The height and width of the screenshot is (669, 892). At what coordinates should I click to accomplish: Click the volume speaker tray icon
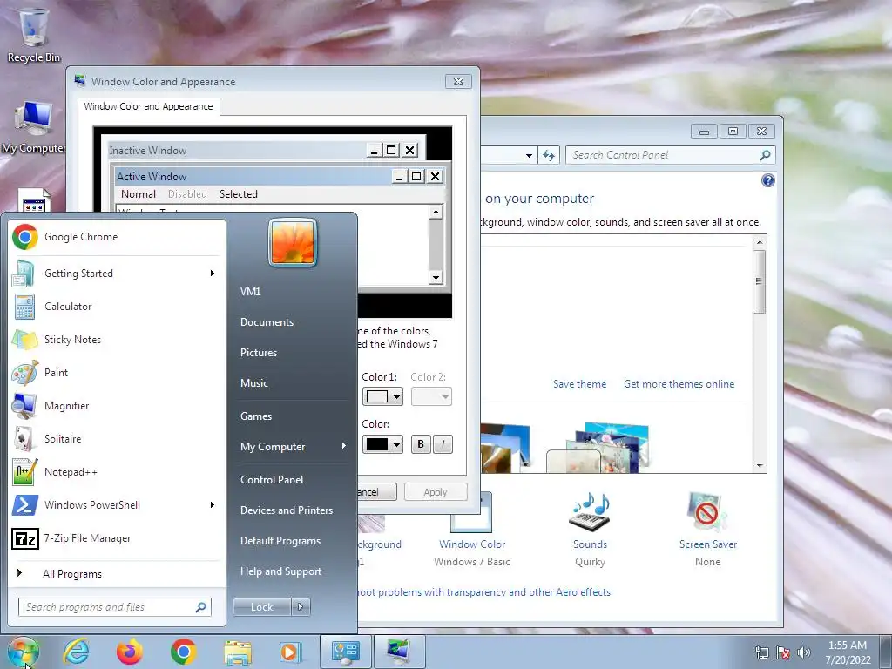tap(804, 652)
